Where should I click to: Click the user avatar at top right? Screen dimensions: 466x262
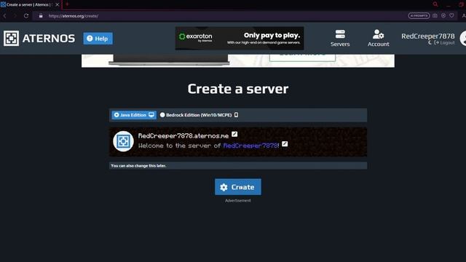click(x=463, y=39)
